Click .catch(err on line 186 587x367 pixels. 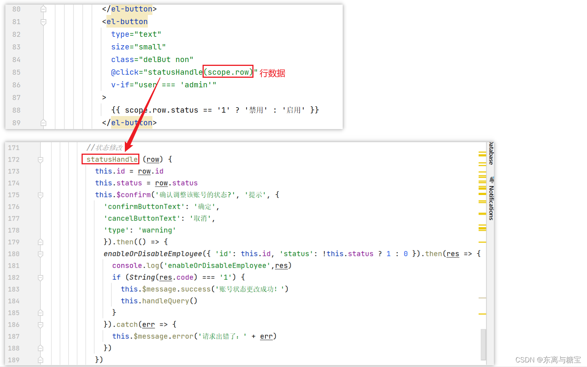(x=133, y=325)
